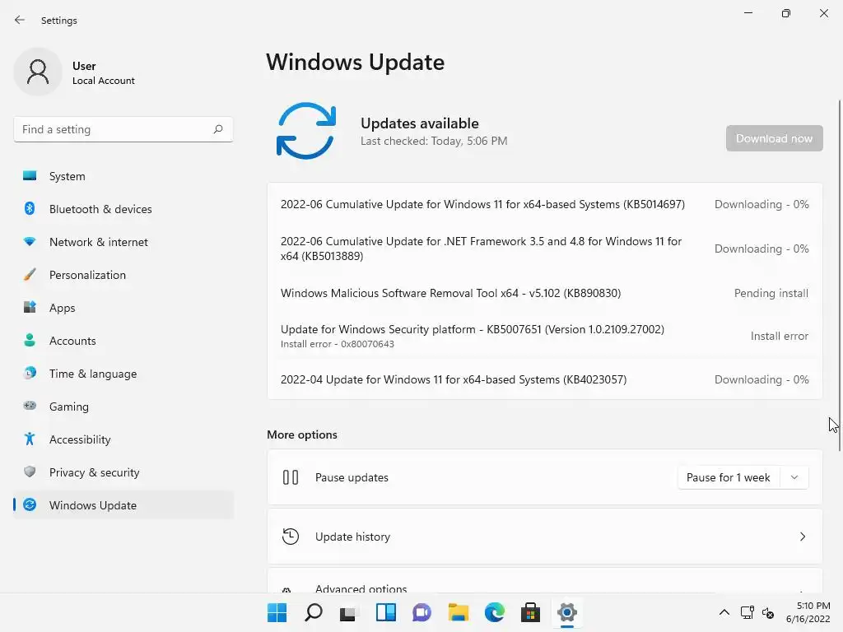The height and width of the screenshot is (632, 843).
Task: Click the search magnifier in Find a setting
Action: coord(217,129)
